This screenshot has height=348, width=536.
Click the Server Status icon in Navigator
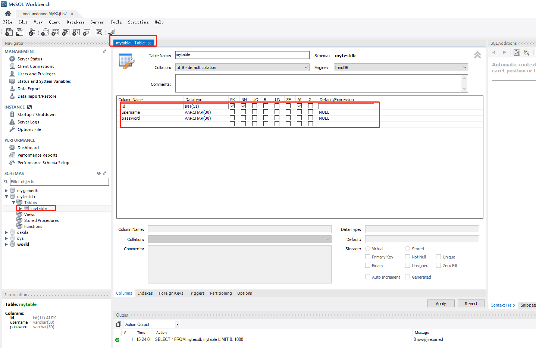point(12,59)
